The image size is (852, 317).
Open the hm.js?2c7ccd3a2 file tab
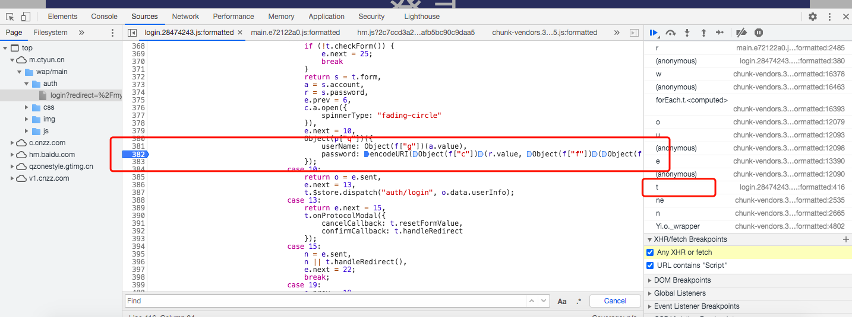416,33
